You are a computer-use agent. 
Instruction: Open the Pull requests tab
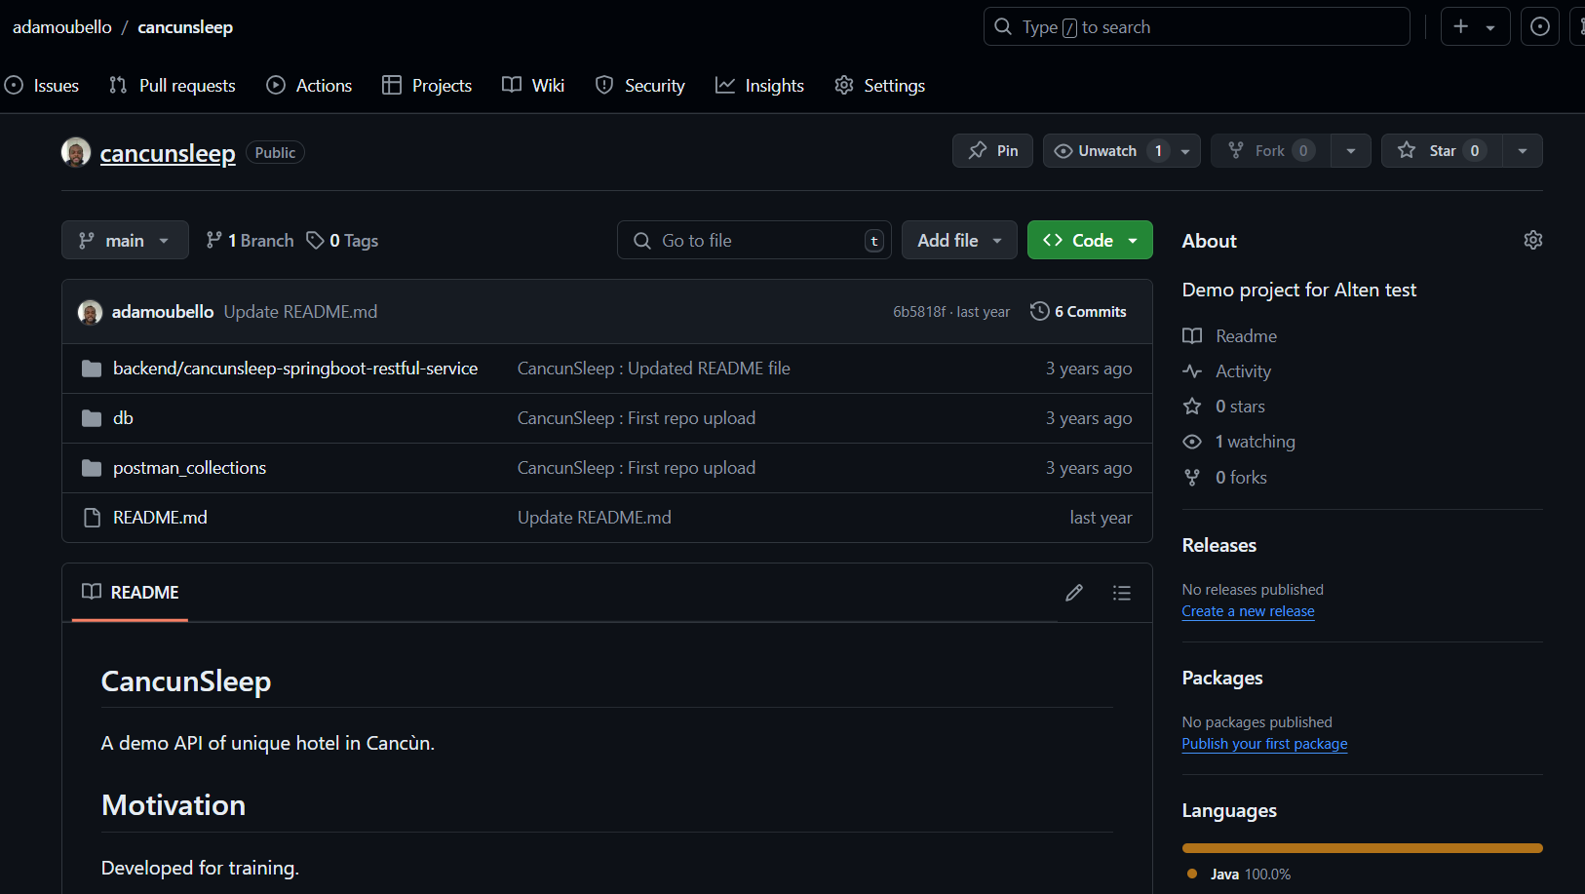pos(173,86)
